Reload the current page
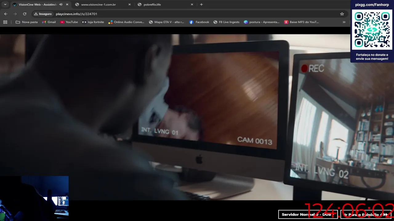The height and width of the screenshot is (221, 394). point(25,14)
